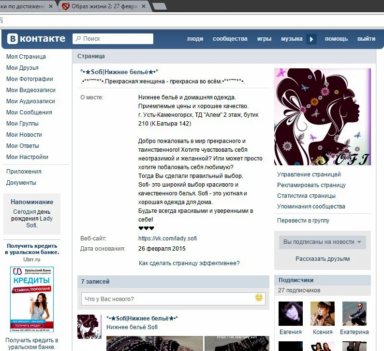Screen dimensions: 384x351
Task: Open 'помощь' in top navigation
Action: click(x=336, y=39)
